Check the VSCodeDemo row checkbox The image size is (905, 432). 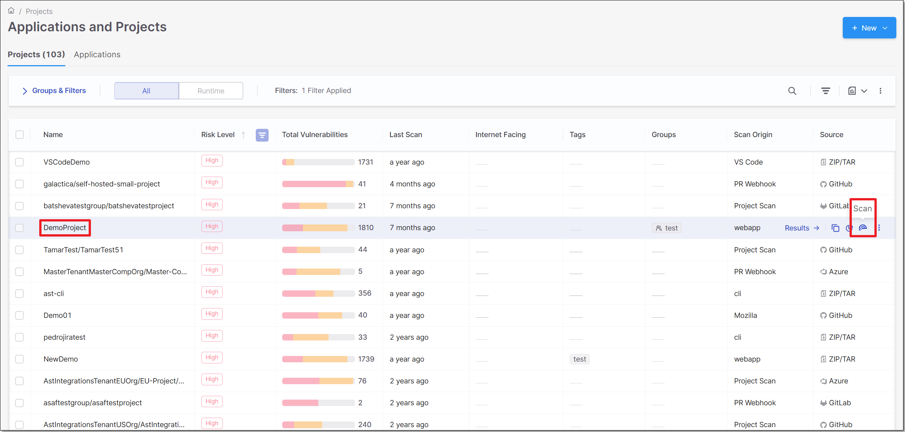click(x=20, y=162)
